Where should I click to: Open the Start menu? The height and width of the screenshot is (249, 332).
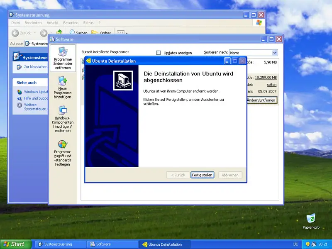(15, 244)
